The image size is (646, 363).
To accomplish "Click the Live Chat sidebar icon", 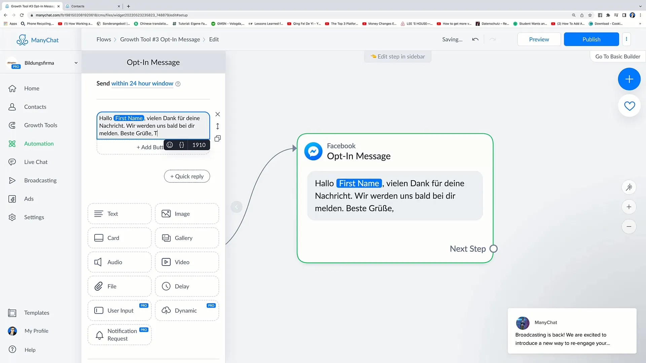I will [x=12, y=162].
